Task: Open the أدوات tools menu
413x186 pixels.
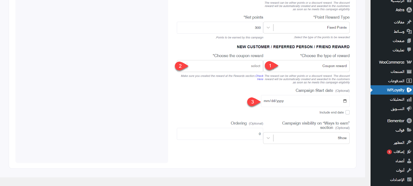Action: (392, 170)
